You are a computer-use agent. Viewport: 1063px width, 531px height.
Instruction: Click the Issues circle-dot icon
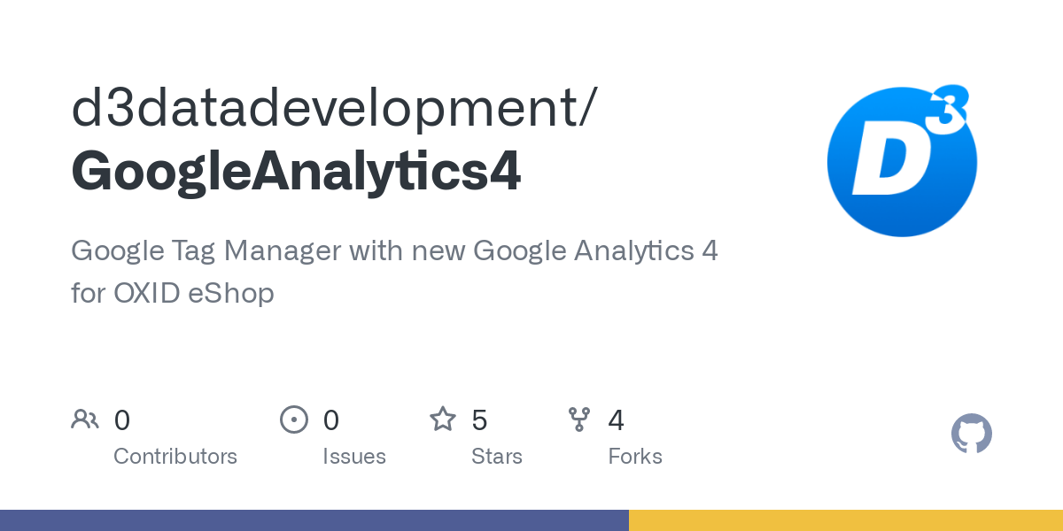(294, 419)
